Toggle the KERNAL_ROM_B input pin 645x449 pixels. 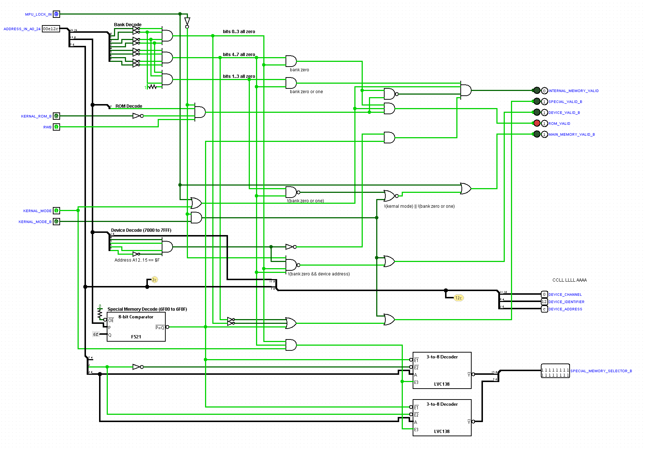[56, 116]
